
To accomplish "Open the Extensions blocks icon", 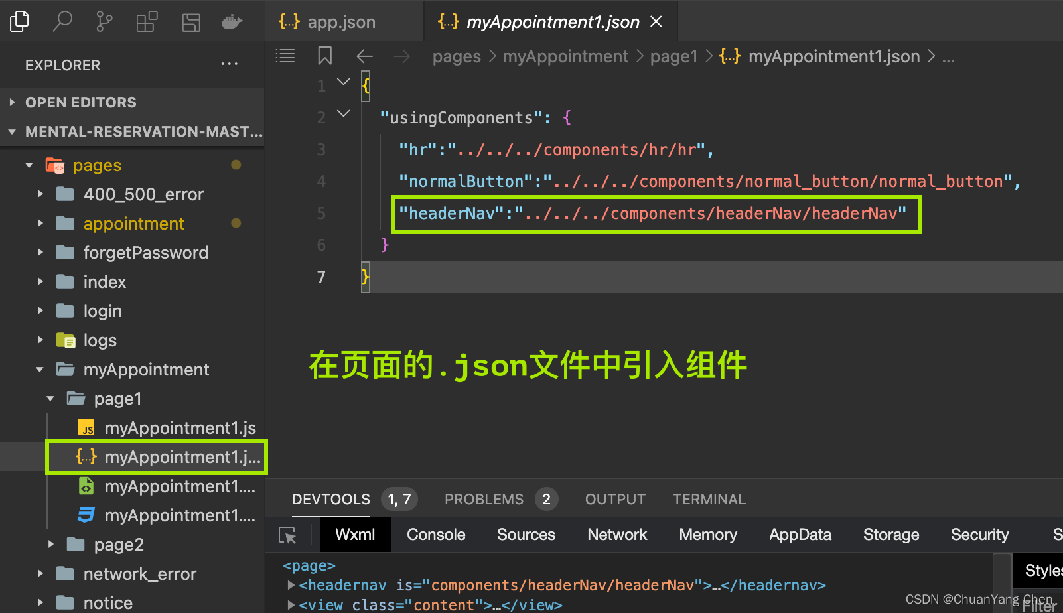I will point(147,21).
